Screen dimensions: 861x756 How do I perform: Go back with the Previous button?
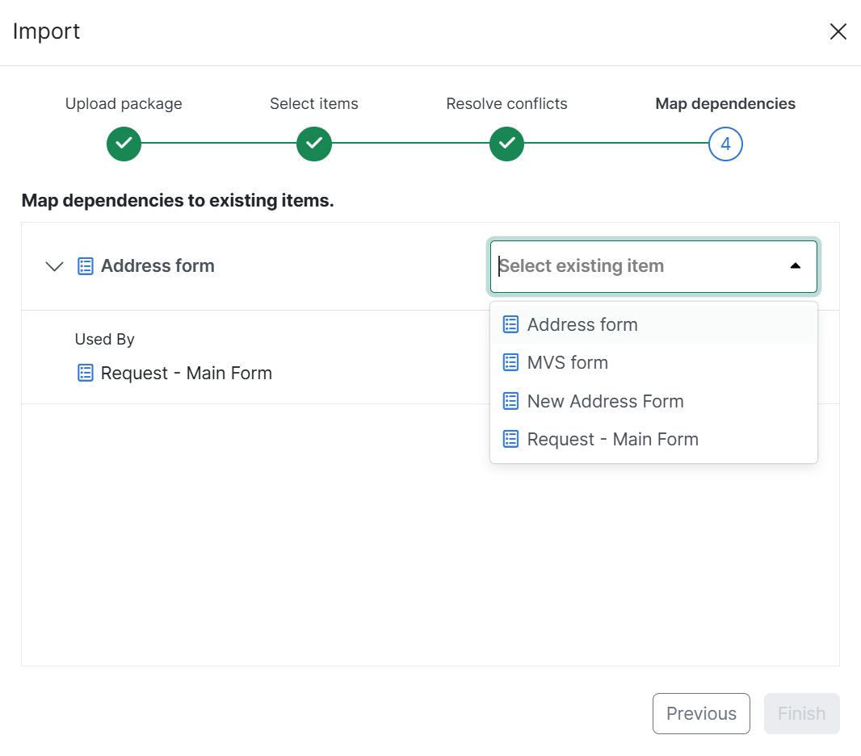coord(701,713)
